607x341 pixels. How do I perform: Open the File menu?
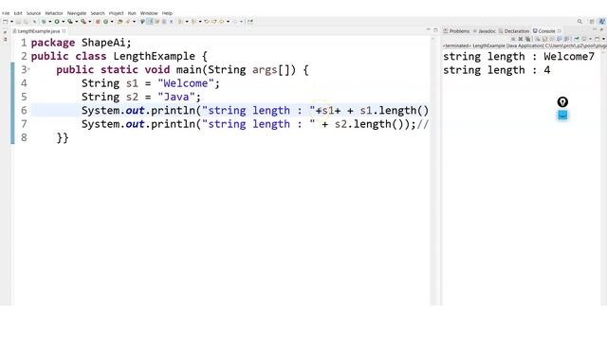click(6, 13)
